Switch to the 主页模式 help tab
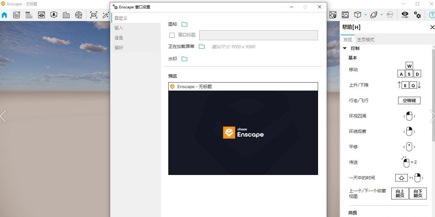435x217 pixels. 366,40
